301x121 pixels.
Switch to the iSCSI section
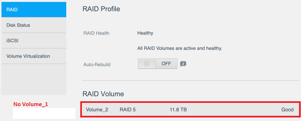click(34, 40)
